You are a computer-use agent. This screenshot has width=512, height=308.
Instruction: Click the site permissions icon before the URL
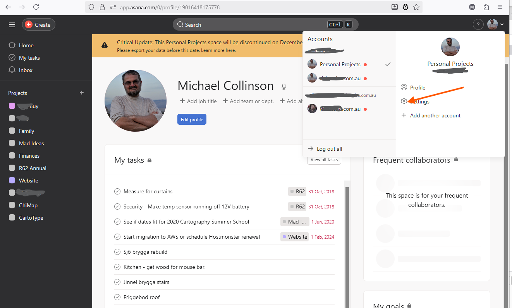click(113, 7)
